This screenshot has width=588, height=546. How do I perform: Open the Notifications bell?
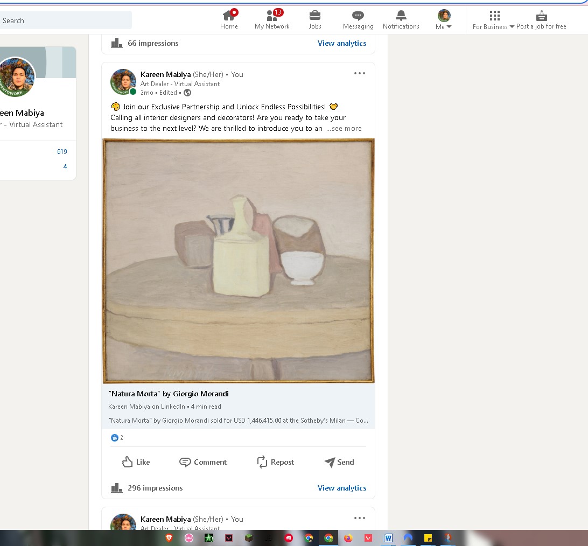[401, 19]
